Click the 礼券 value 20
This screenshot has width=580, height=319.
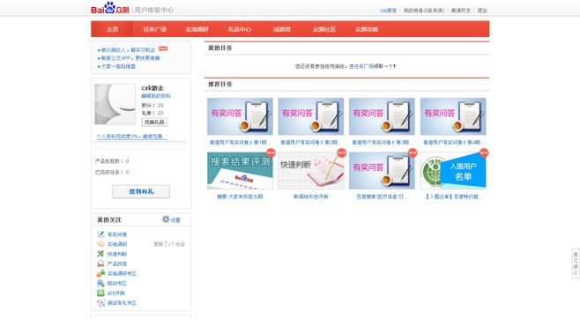pyautogui.click(x=160, y=113)
